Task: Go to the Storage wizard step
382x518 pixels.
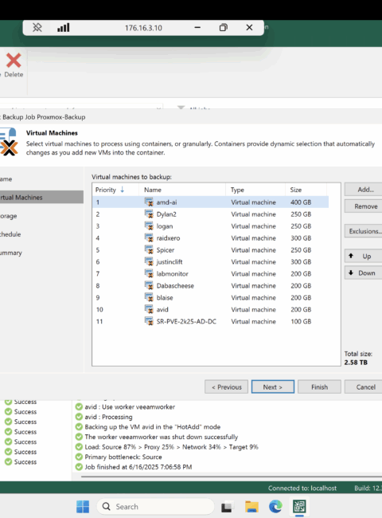Action: (41, 216)
